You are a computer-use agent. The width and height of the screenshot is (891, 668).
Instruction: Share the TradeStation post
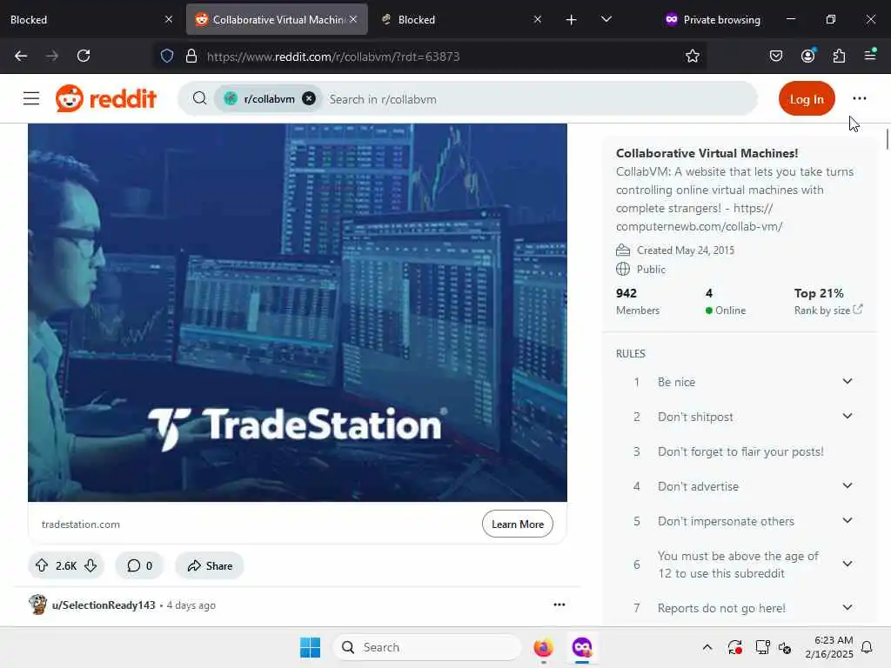(x=210, y=565)
